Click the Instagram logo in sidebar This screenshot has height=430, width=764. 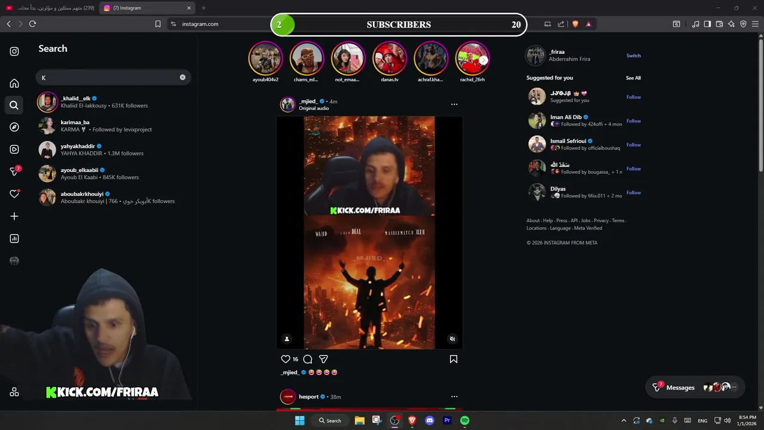pos(14,51)
